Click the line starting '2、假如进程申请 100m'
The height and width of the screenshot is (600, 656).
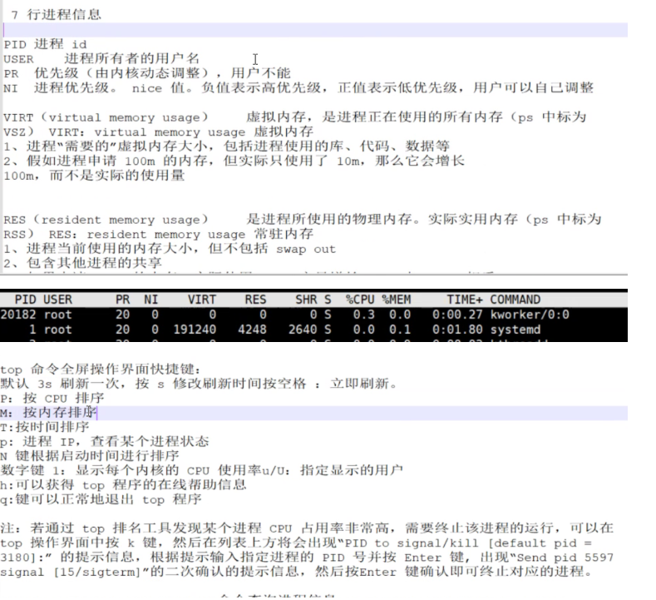tap(234, 161)
